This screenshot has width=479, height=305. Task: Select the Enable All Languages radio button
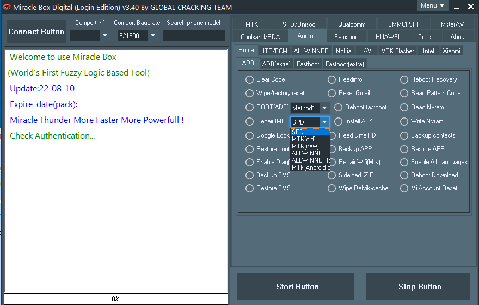coord(404,162)
